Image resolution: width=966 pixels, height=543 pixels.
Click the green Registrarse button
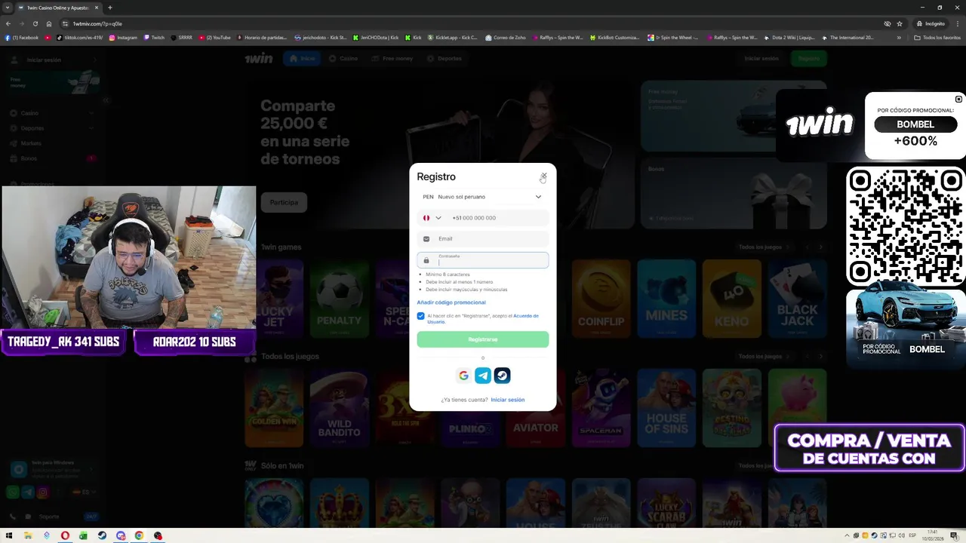pos(483,339)
